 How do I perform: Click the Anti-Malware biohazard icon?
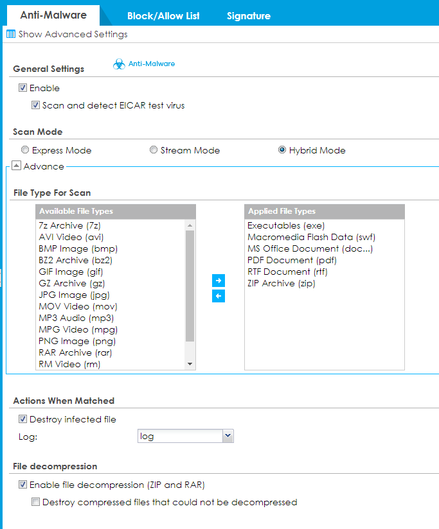[119, 64]
